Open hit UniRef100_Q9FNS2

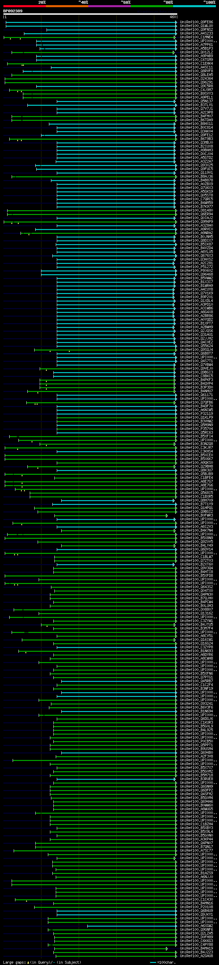click(x=196, y=29)
